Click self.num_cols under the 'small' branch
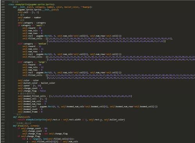Viewport: 195px width, 143px height. point(32,31)
